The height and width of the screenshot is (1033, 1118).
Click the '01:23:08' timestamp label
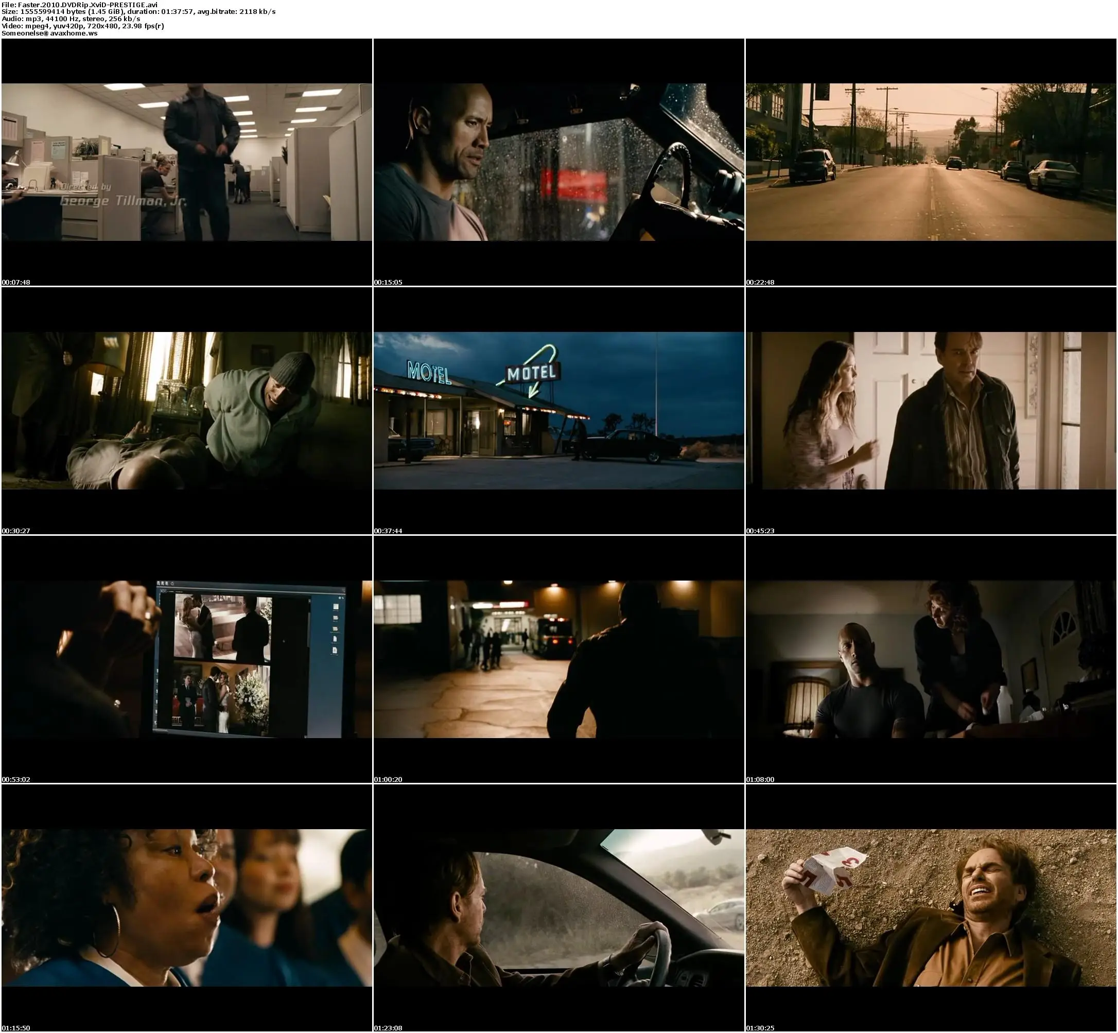[388, 1028]
